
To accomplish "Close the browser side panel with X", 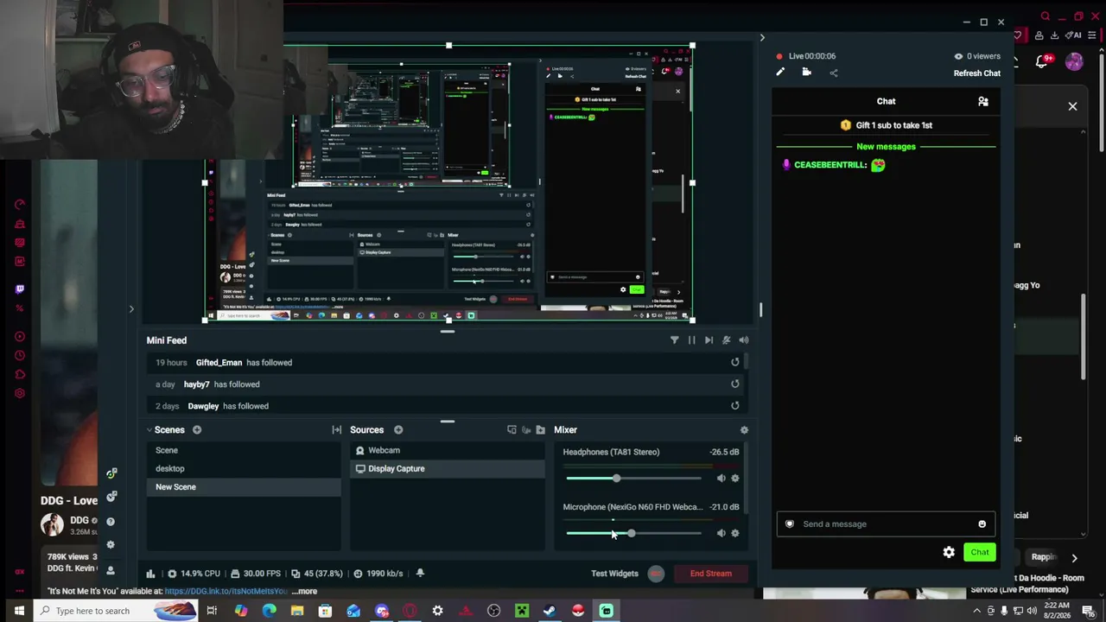I will coord(1072,106).
